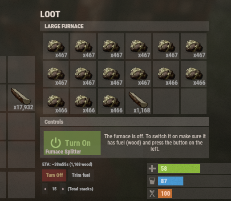Turn on the furnace with green button
This screenshot has height=201, width=231.
tap(72, 143)
